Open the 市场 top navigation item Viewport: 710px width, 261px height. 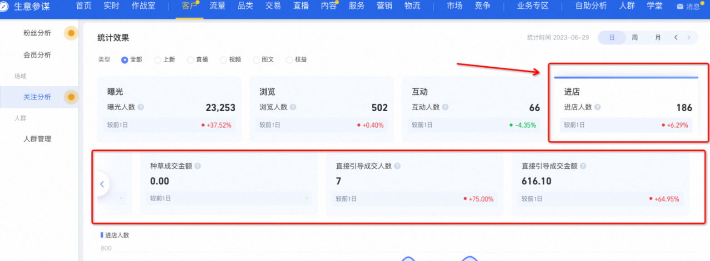[x=454, y=6]
